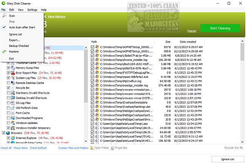This screenshot has width=246, height=164.
Task: Sort by the Size column header
Action: coord(163,42)
